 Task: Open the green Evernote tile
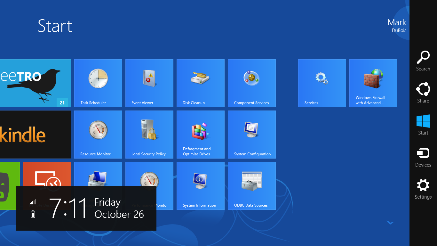[10, 174]
